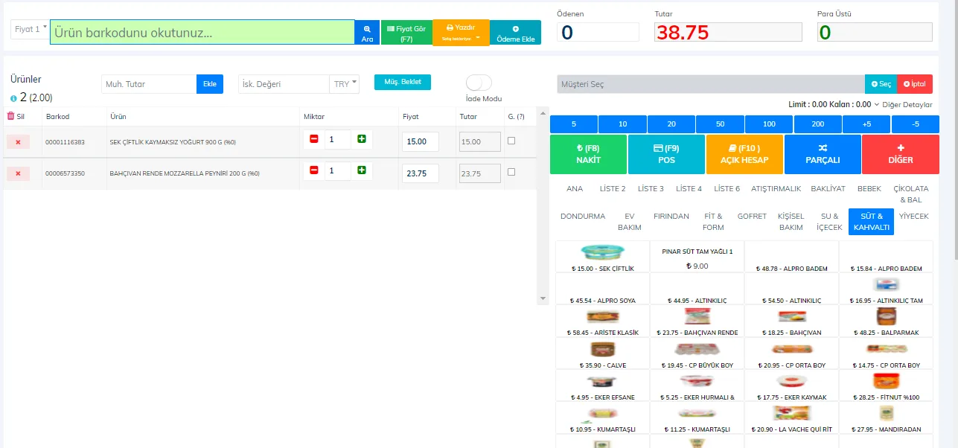Viewport: 958px width, 448px height.
Task: Click the Ödeme Ekle add-payment button
Action: [516, 32]
